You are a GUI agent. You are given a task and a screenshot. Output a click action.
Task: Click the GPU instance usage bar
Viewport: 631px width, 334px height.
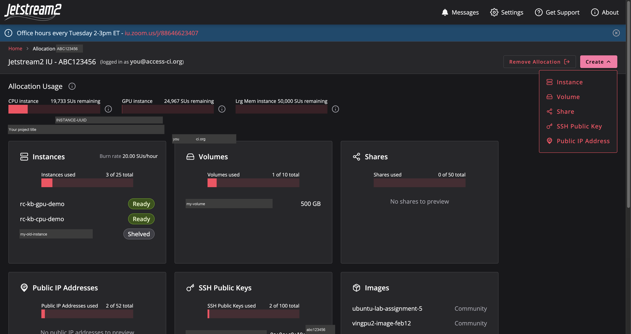168,109
